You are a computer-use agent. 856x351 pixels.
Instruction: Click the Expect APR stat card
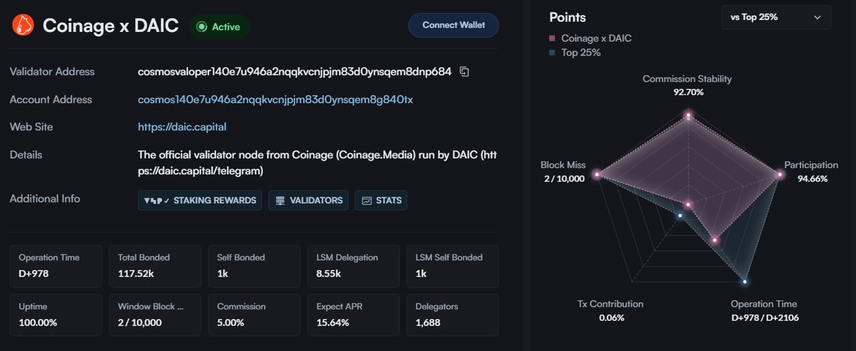coord(353,315)
